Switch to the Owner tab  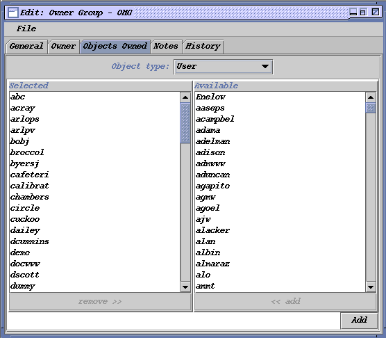(63, 47)
